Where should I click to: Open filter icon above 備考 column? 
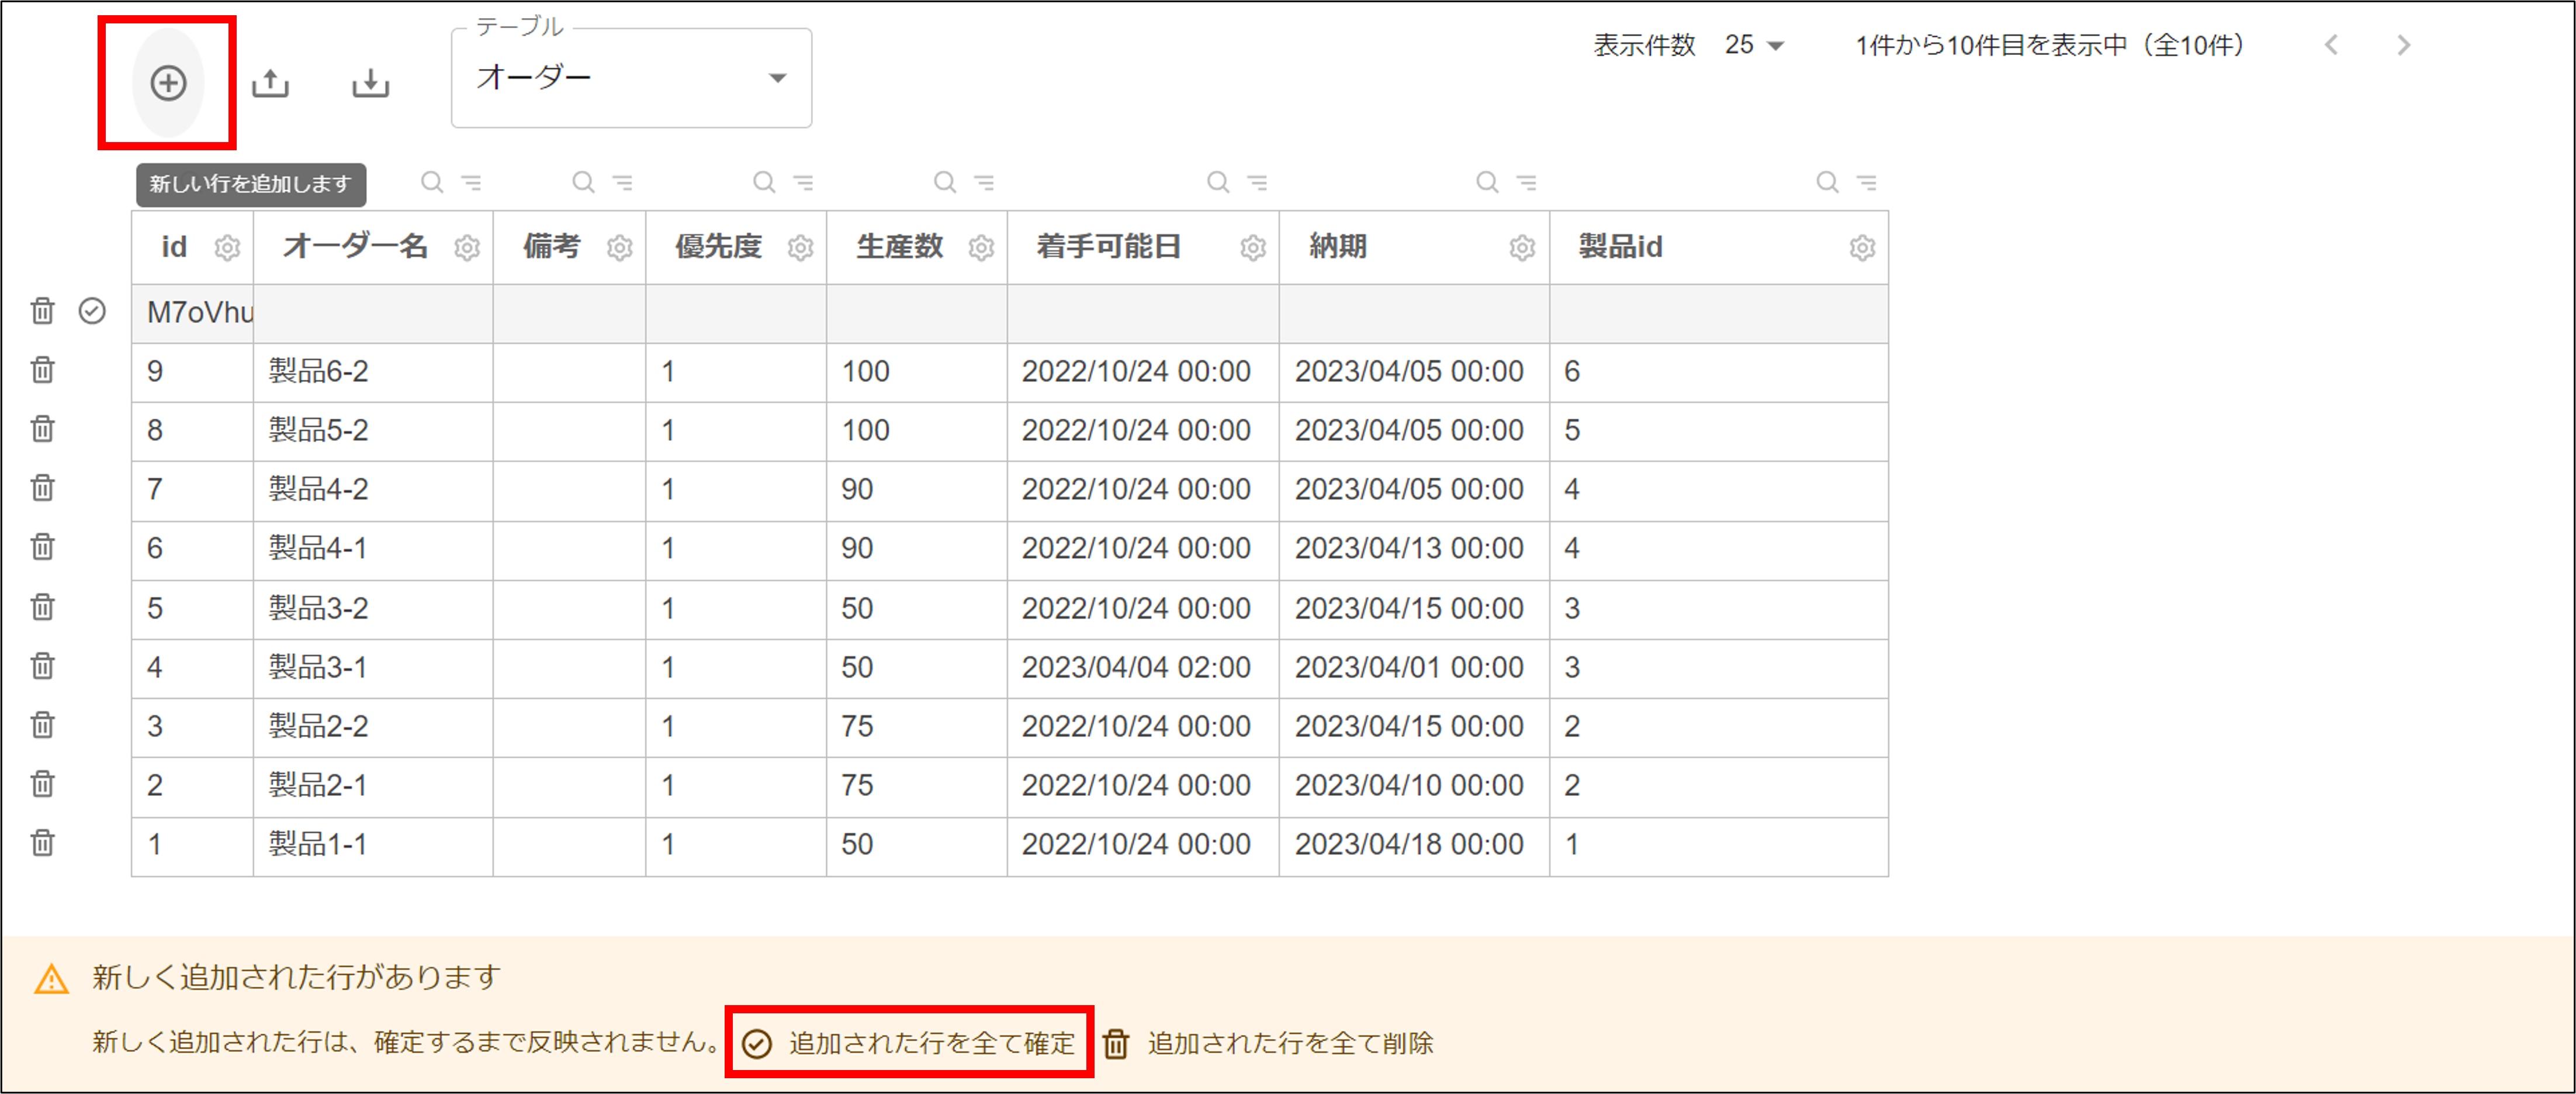pyautogui.click(x=622, y=182)
